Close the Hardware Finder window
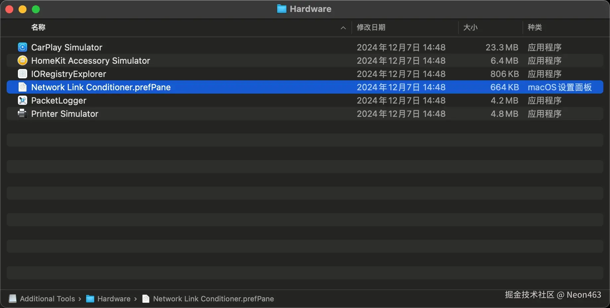This screenshot has width=610, height=308. [9, 9]
